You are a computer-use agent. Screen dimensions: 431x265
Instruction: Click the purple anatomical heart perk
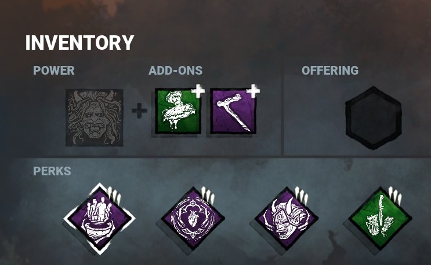193,218
